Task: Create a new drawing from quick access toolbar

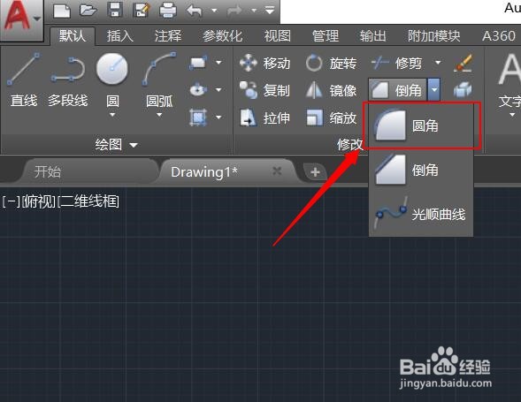Action: (62, 11)
